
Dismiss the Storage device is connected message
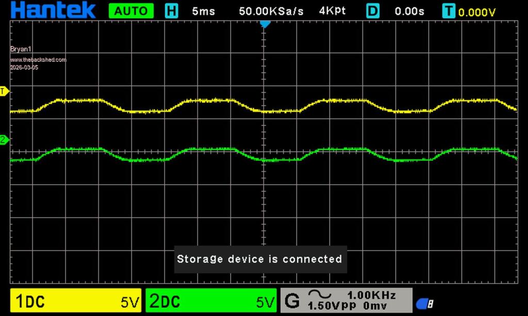(259, 259)
